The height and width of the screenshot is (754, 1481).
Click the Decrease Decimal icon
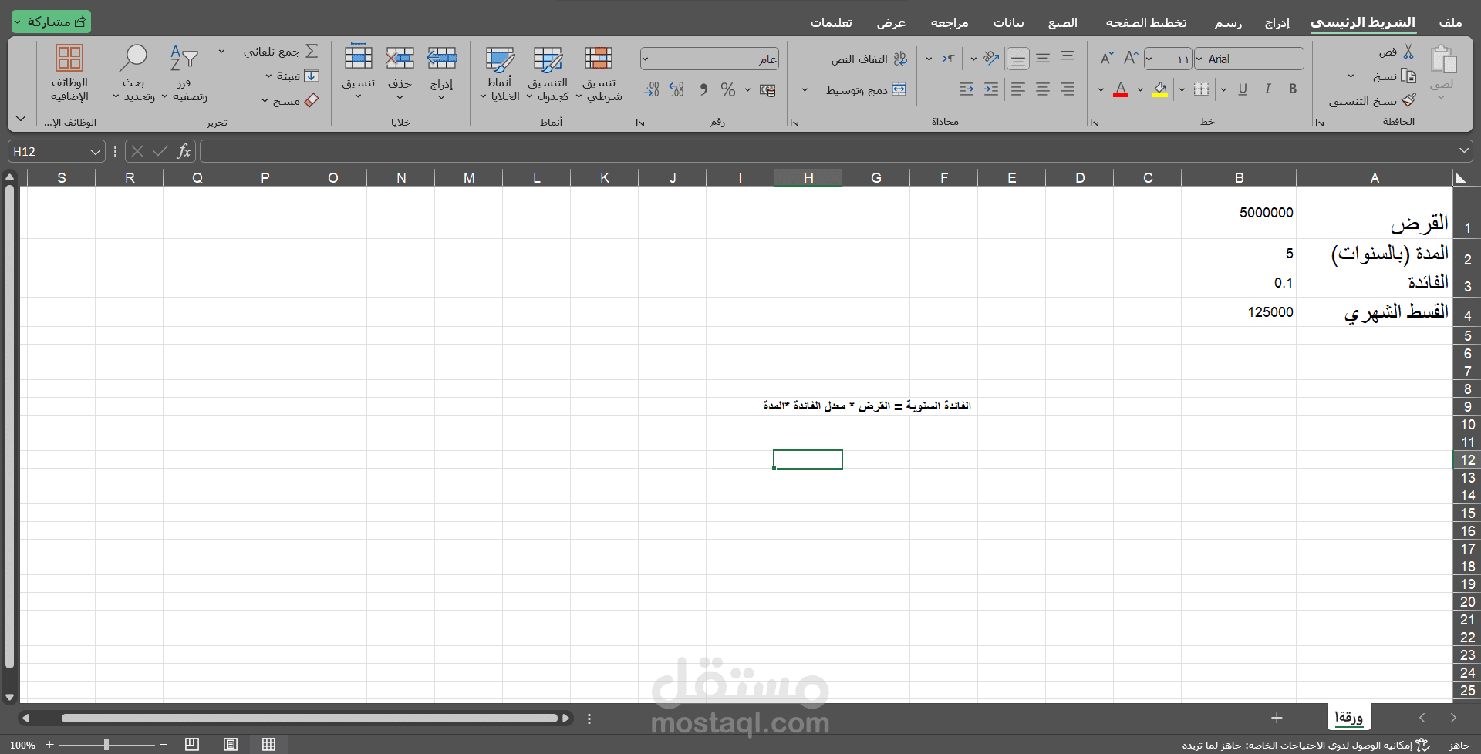pos(652,89)
